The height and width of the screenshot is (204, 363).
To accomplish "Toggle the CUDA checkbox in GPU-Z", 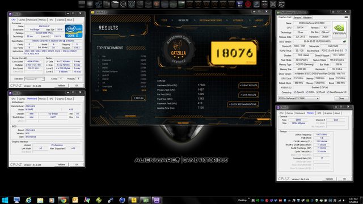I will [x=307, y=92].
